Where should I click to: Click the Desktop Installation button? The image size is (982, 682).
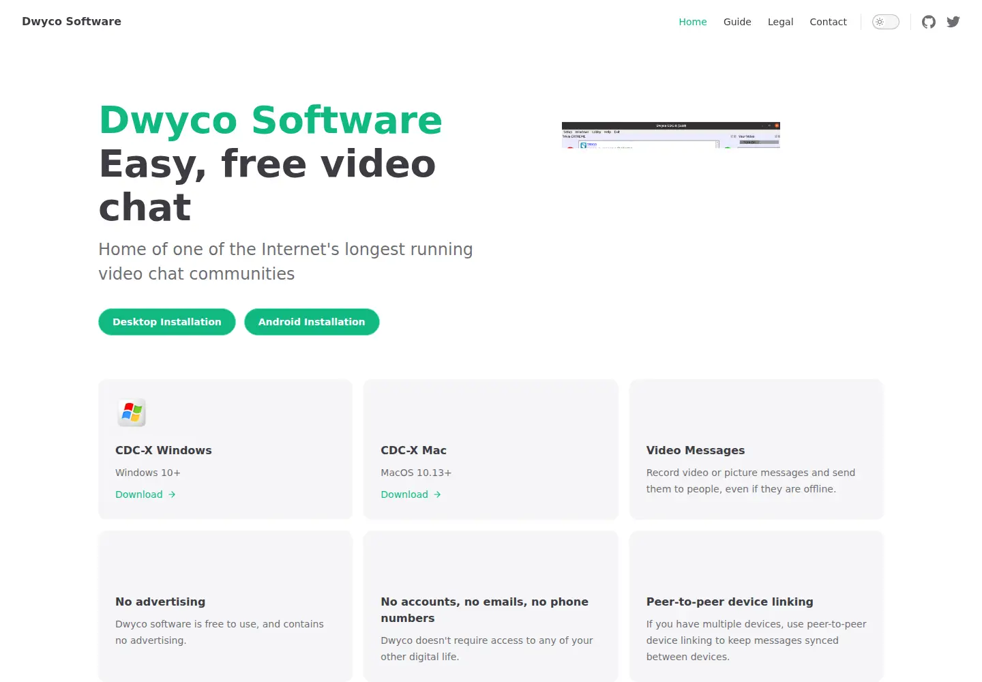(167, 322)
